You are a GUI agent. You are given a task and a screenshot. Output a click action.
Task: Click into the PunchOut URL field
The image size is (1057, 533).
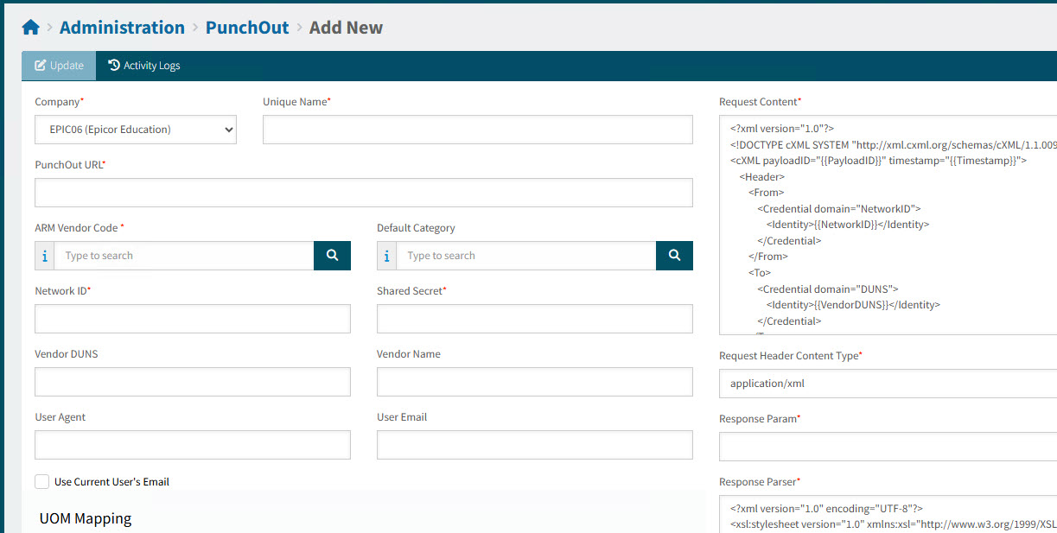(363, 193)
